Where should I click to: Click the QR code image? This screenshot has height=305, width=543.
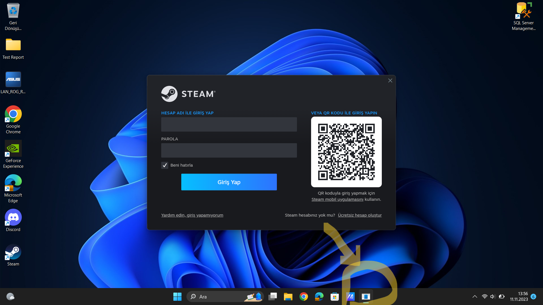point(346,152)
